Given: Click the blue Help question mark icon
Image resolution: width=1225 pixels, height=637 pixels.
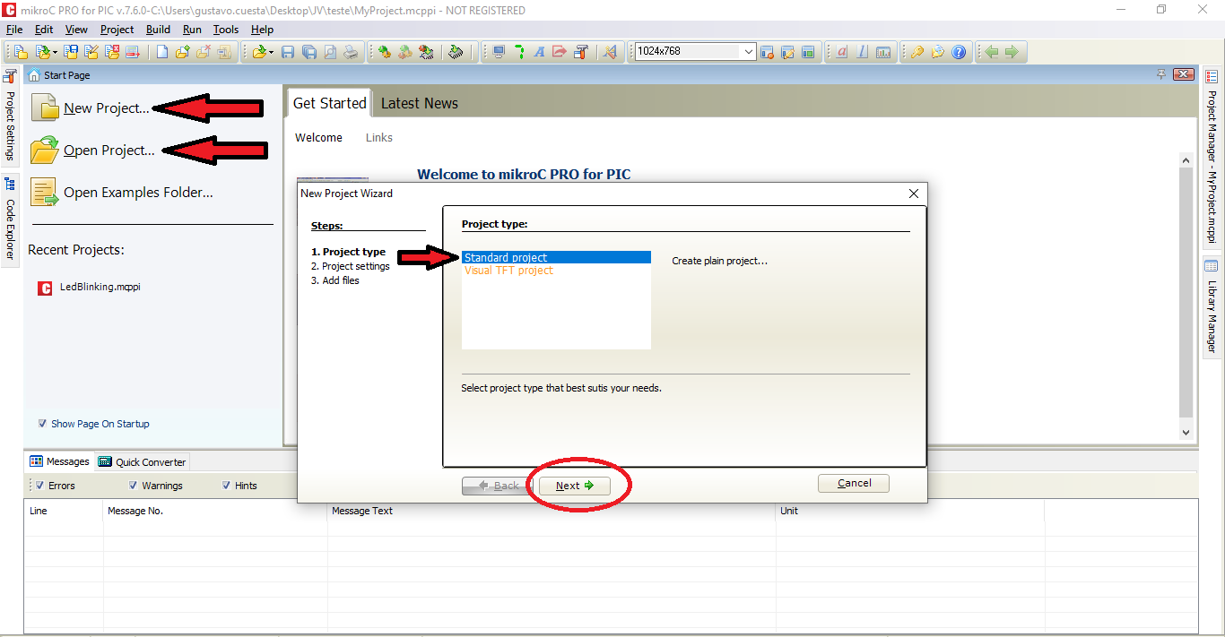Looking at the screenshot, I should point(959,52).
